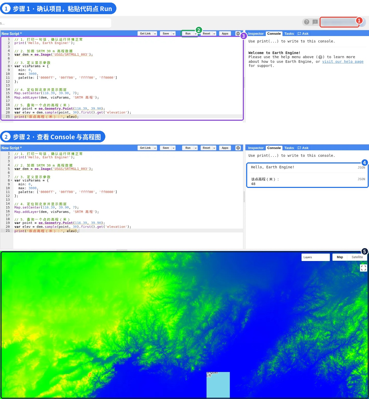The height and width of the screenshot is (399, 369).
Task: Click line 15 Map.setCenter code in top editor
Action: coord(46,93)
